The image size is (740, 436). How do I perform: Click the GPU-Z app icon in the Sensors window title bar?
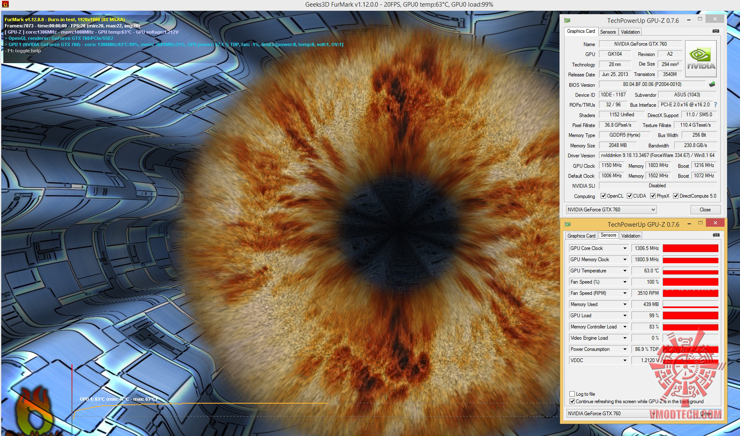point(568,224)
